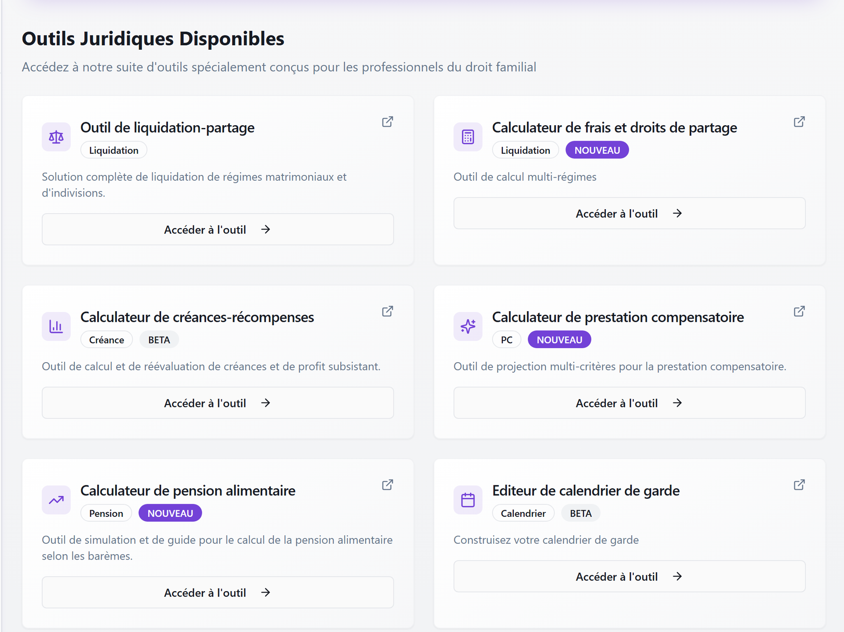This screenshot has width=844, height=632.
Task: Click calendar icon of calendrier de garde
Action: pyautogui.click(x=468, y=500)
